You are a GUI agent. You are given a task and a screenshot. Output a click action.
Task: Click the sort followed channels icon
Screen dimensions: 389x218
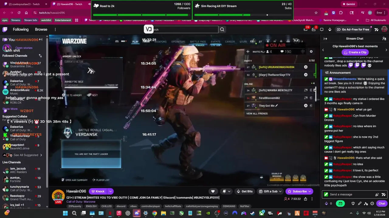(40, 56)
